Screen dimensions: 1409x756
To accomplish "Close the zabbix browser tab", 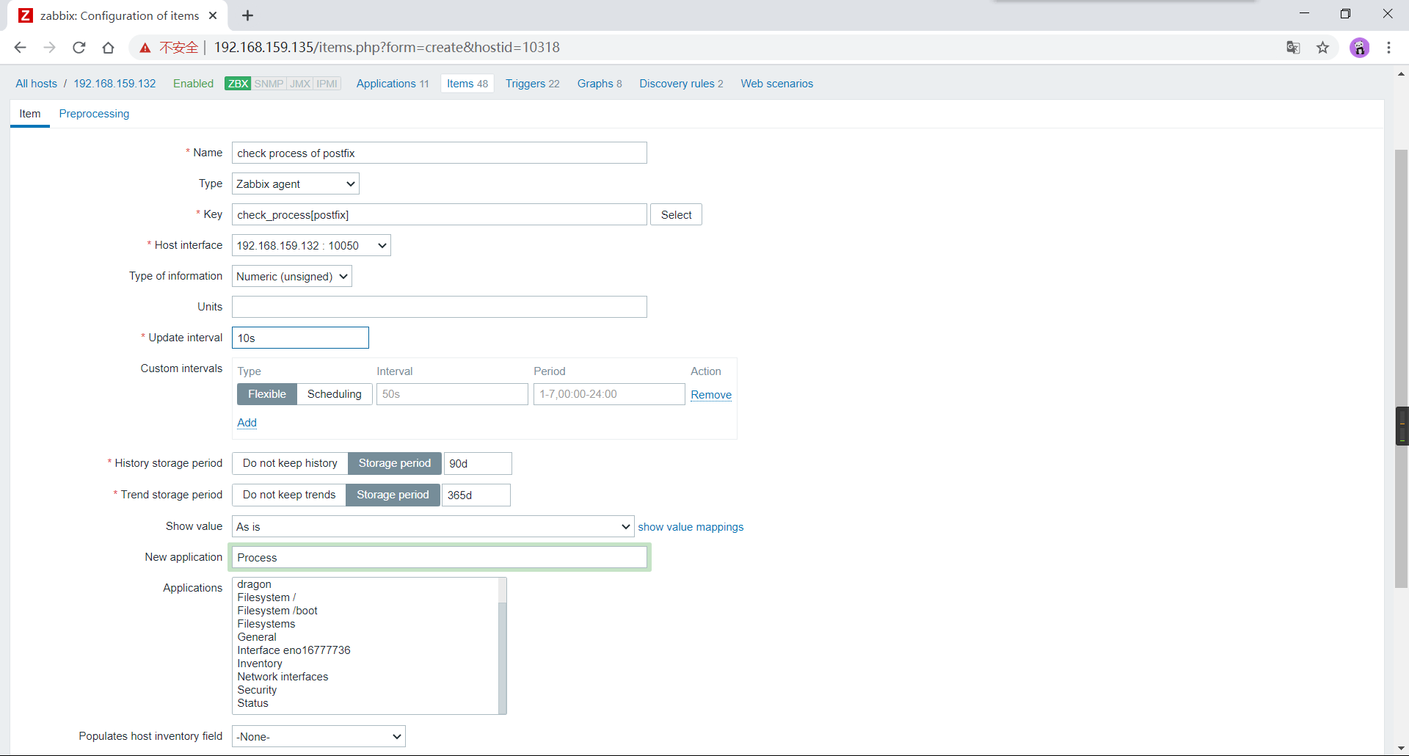I will [213, 15].
